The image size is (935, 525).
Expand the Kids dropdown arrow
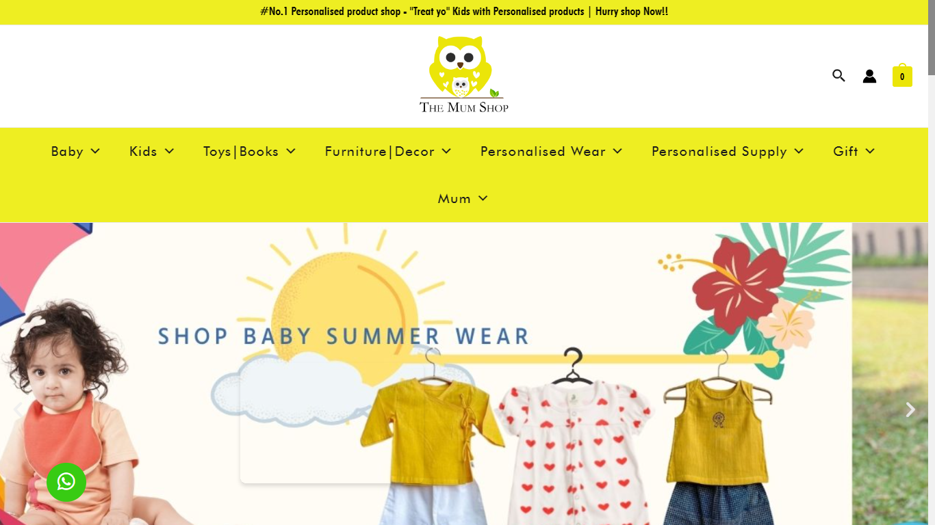click(170, 151)
